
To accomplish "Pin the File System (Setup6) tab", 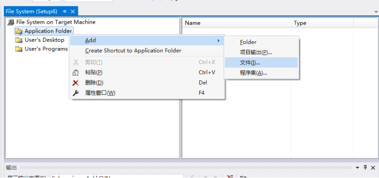I will click(64, 12).
